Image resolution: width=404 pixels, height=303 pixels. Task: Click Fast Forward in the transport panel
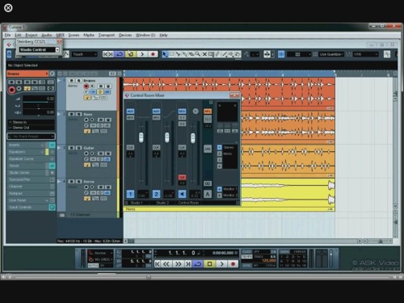[178, 264]
